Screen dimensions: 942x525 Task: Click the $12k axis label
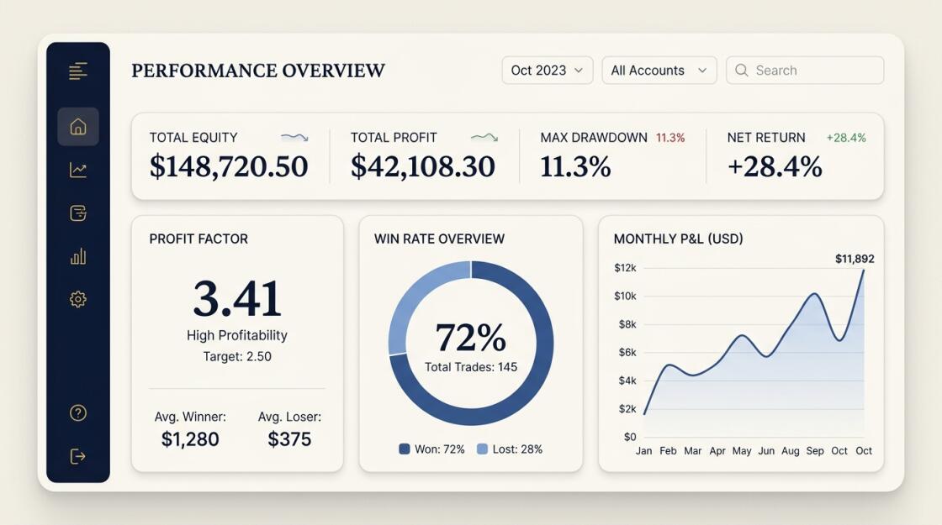[x=625, y=268]
